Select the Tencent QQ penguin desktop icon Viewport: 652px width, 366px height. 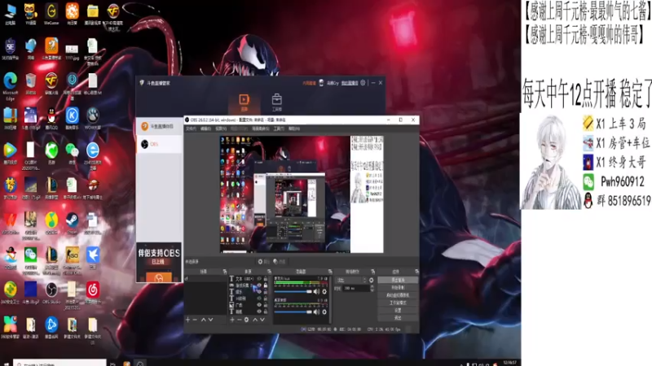pos(51,119)
